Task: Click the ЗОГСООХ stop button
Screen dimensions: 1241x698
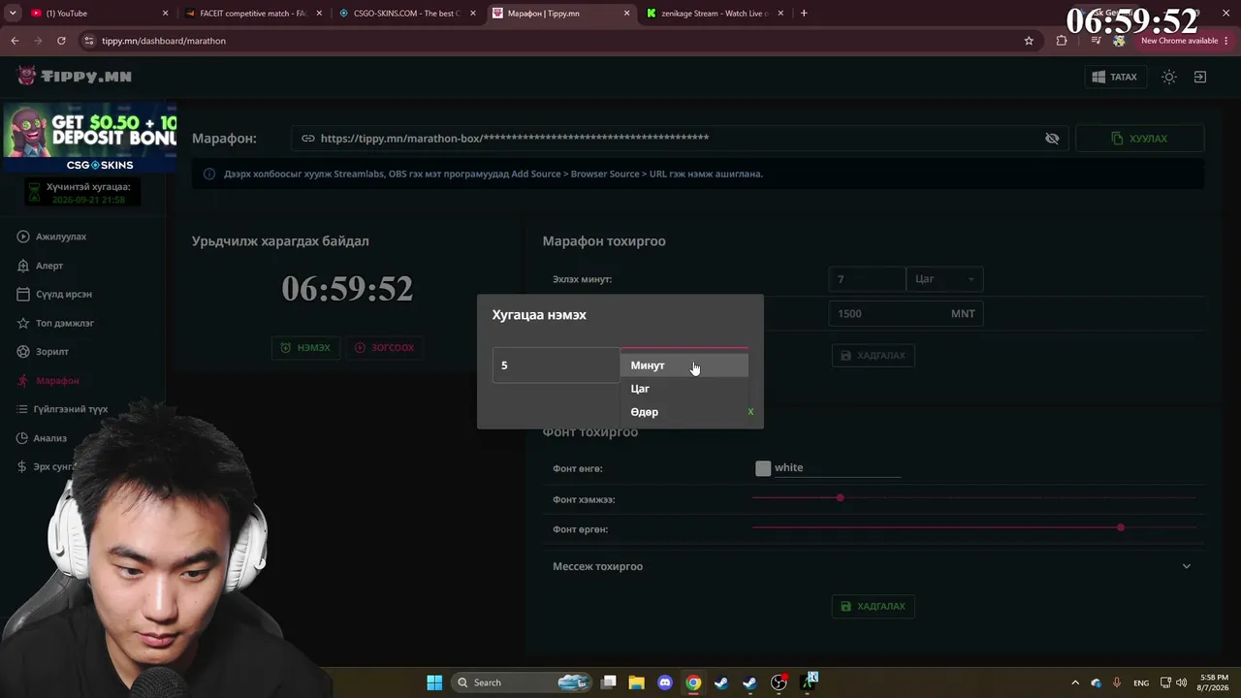Action: [385, 347]
